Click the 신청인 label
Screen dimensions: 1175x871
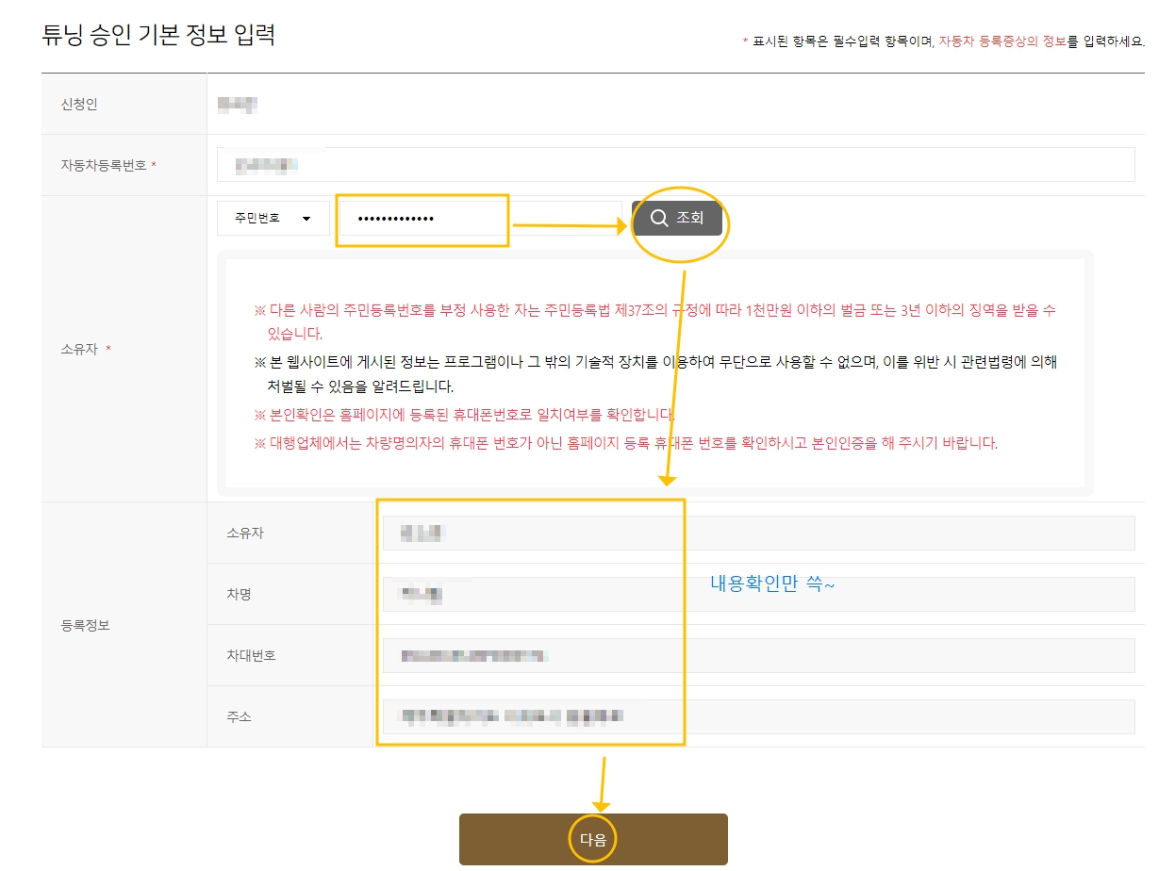click(79, 105)
